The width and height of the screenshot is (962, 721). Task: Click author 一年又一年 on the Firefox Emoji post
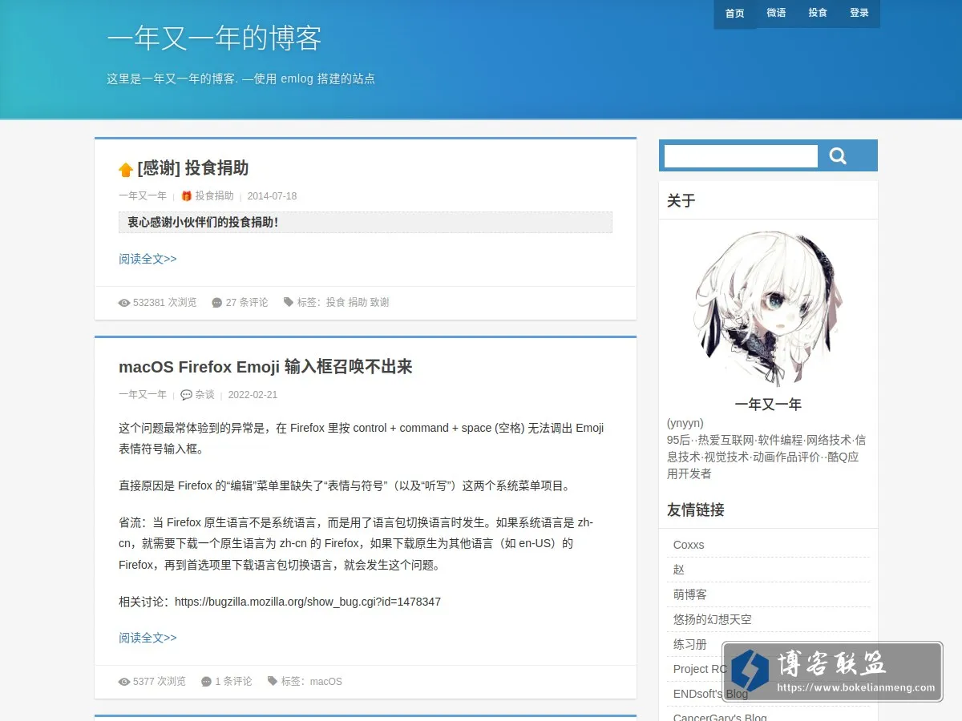click(143, 394)
